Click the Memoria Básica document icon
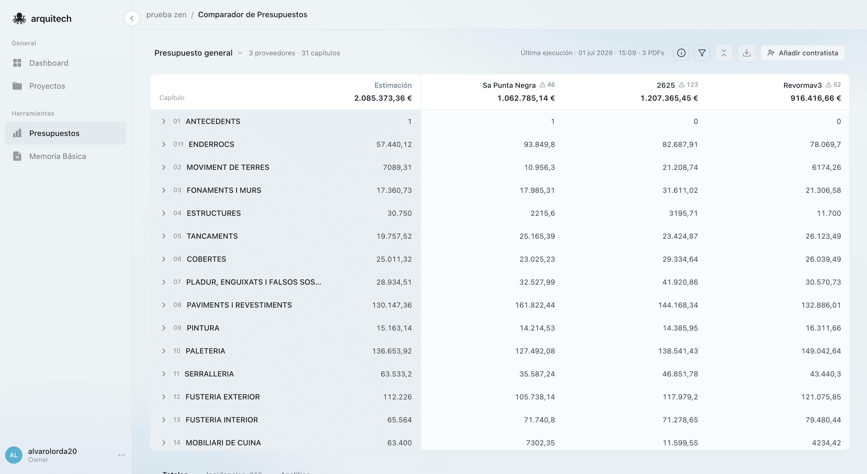The width and height of the screenshot is (867, 474). 17,156
